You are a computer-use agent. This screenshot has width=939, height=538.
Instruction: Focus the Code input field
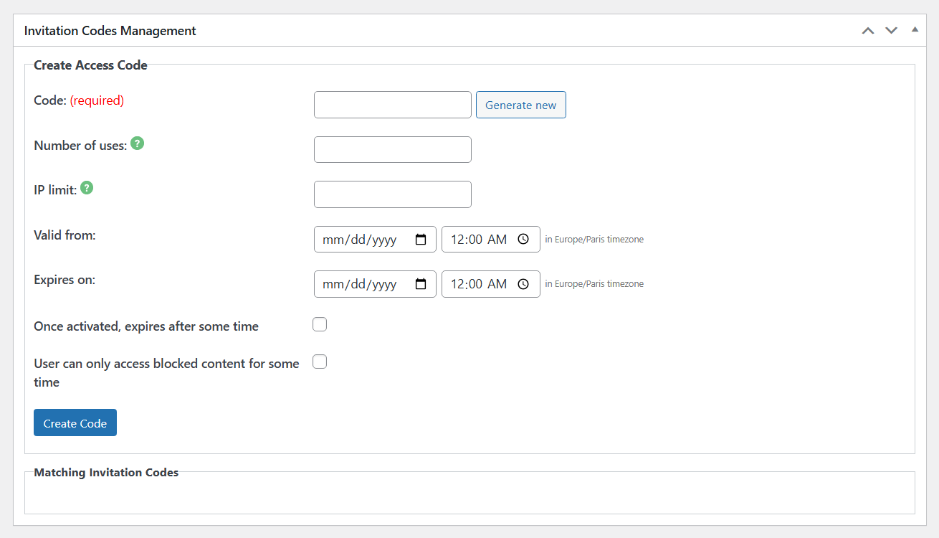point(393,105)
